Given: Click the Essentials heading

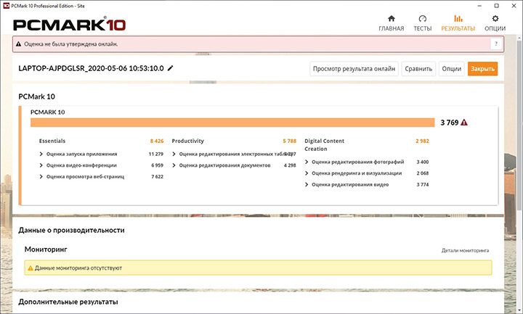Looking at the screenshot, I should (x=52, y=141).
